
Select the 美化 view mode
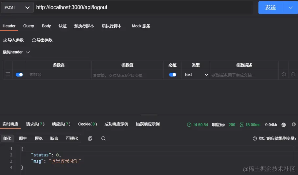7,139
